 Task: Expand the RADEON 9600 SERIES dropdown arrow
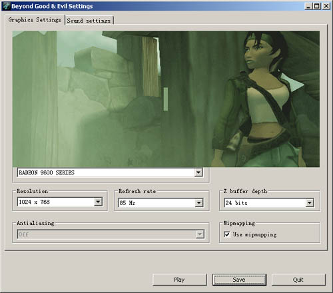198,172
